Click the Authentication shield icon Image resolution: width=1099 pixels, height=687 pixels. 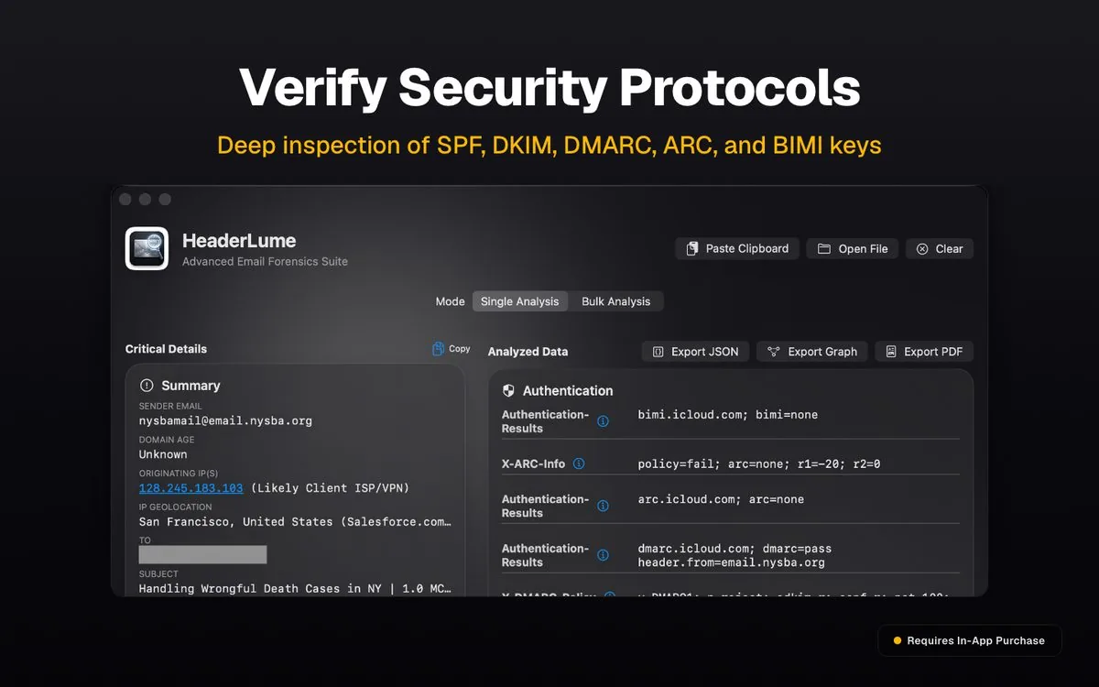pos(508,390)
